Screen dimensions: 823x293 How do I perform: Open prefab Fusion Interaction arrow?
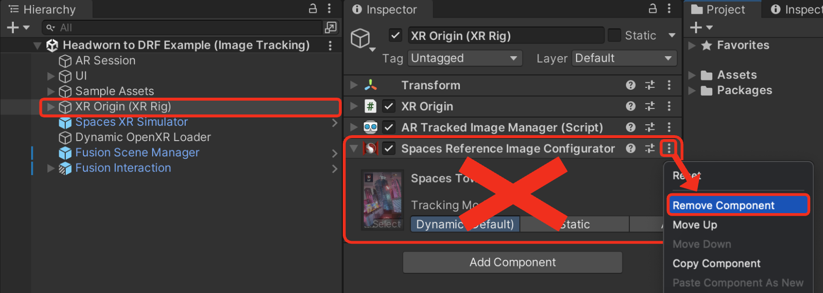point(334,169)
